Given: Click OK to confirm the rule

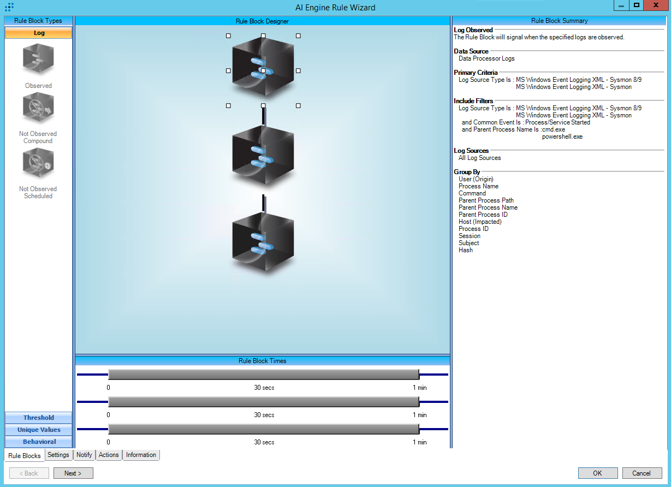Looking at the screenshot, I should 598,473.
